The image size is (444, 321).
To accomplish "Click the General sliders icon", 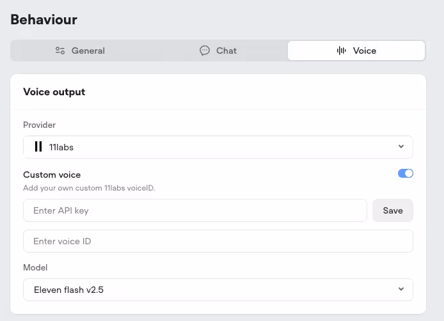I will 60,51.
